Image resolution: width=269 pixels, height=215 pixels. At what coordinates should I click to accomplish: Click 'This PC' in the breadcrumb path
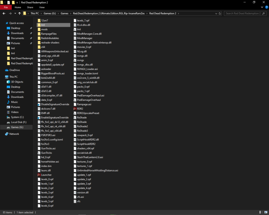click(x=34, y=13)
